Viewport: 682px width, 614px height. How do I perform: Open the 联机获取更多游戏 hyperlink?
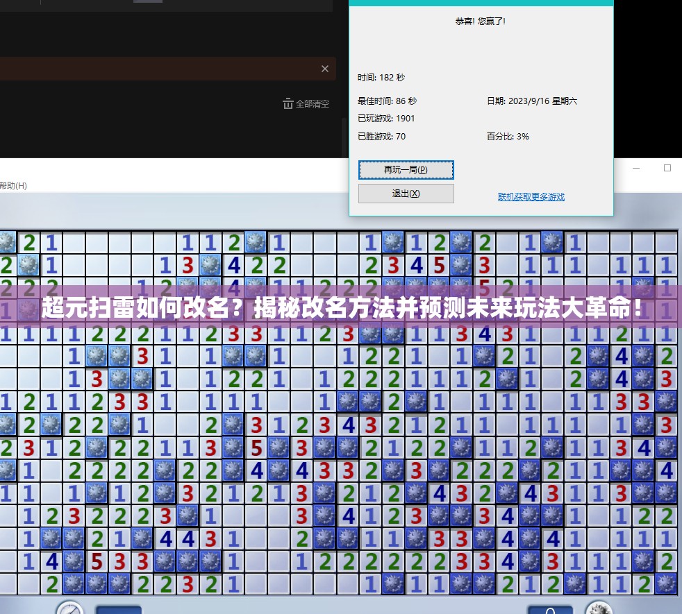click(x=531, y=197)
